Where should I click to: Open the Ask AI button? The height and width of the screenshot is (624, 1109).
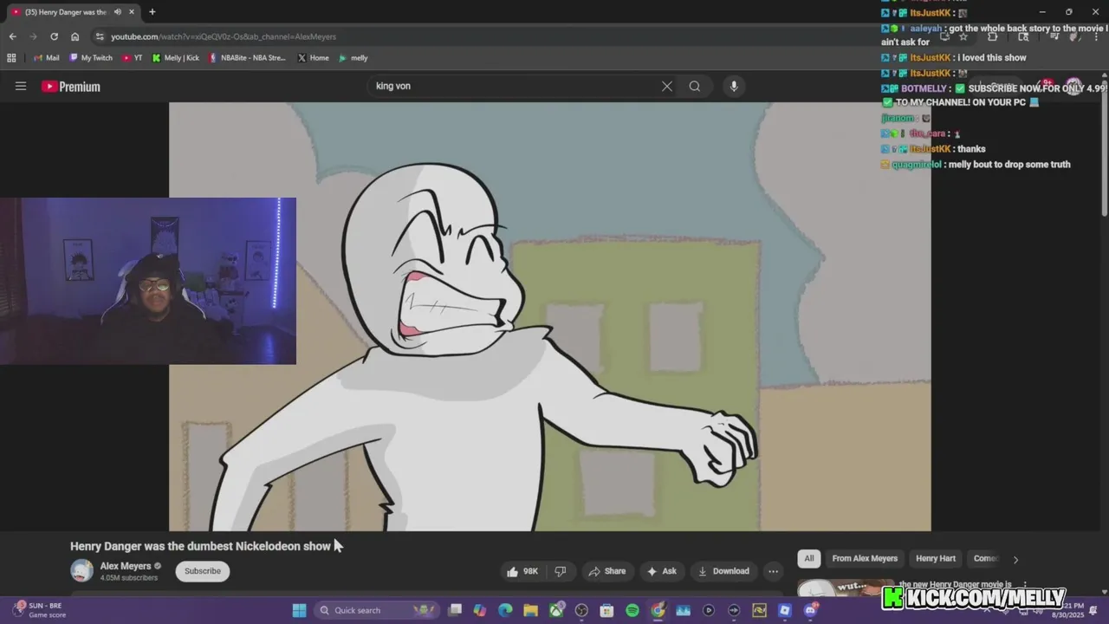(x=661, y=571)
